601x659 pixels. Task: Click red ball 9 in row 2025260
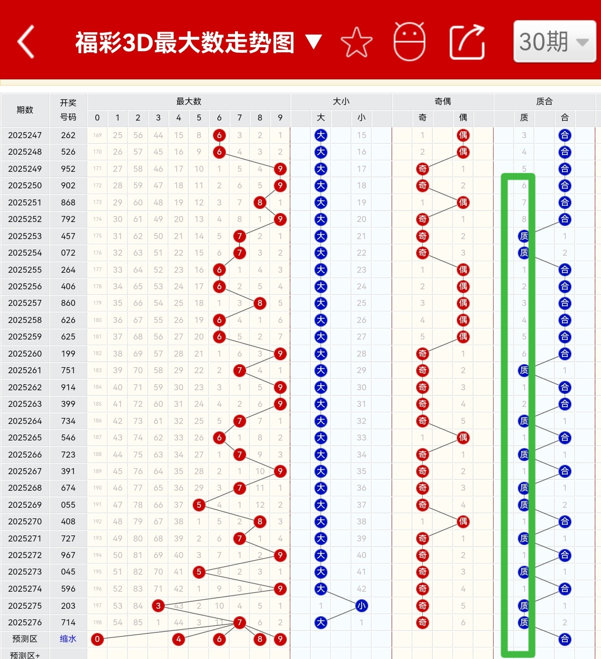click(x=280, y=354)
